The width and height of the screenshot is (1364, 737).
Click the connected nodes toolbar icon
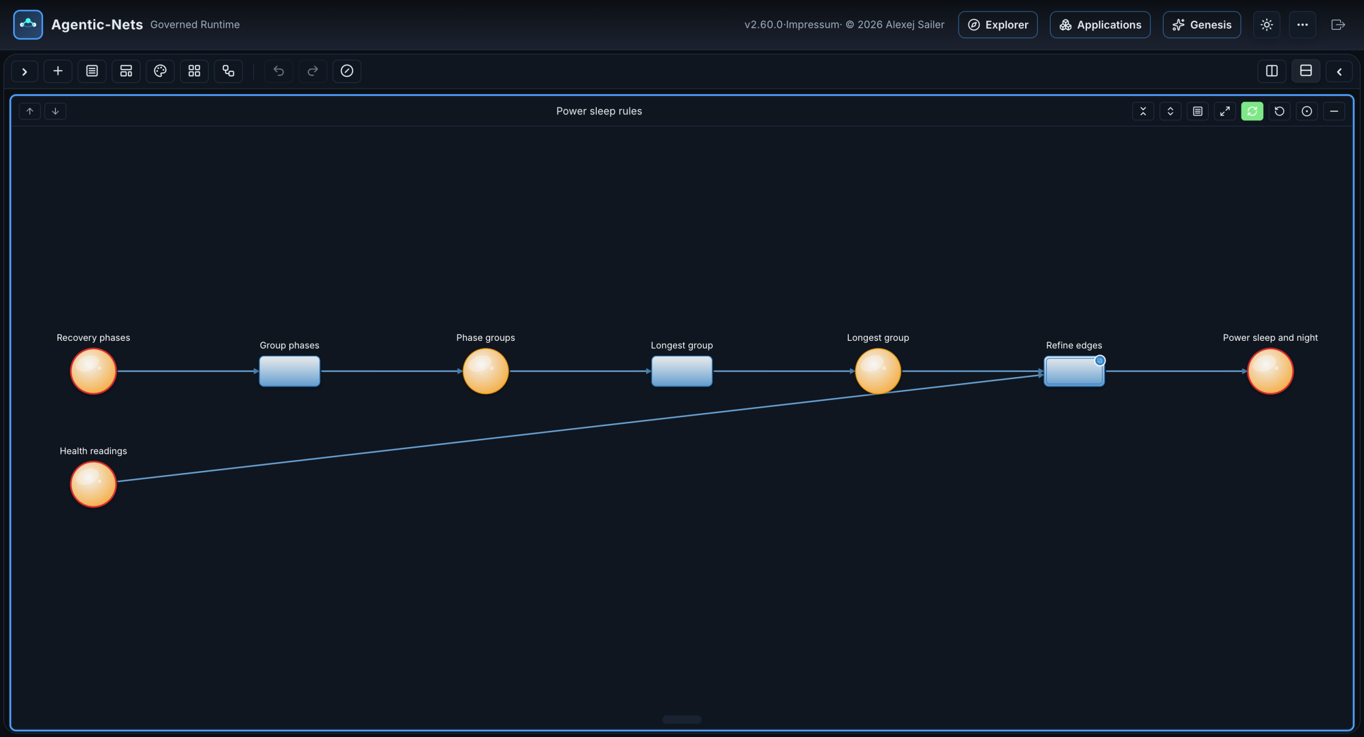pos(229,71)
